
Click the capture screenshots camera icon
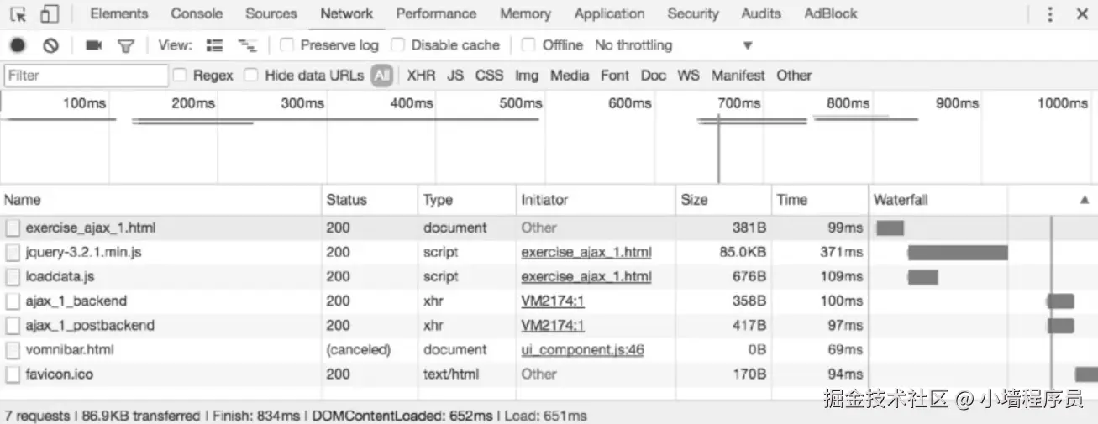tap(93, 45)
